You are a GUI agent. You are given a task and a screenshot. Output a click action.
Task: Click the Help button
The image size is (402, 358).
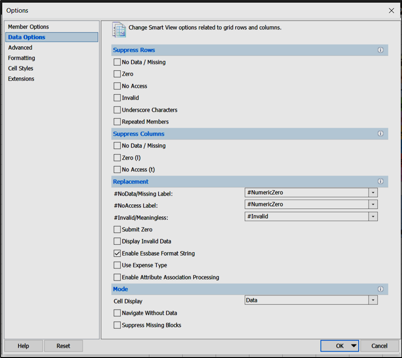click(23, 346)
